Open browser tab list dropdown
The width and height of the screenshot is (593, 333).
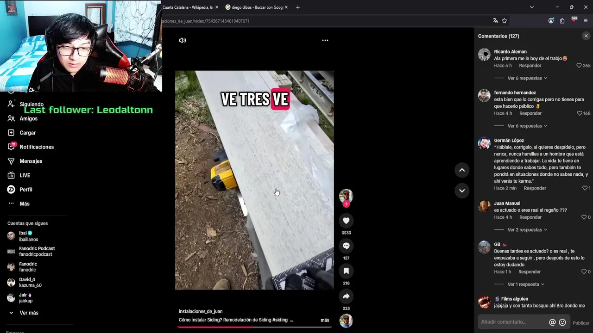tap(532, 7)
